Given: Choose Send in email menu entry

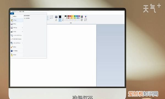Looking at the screenshot, I should click(17, 39).
